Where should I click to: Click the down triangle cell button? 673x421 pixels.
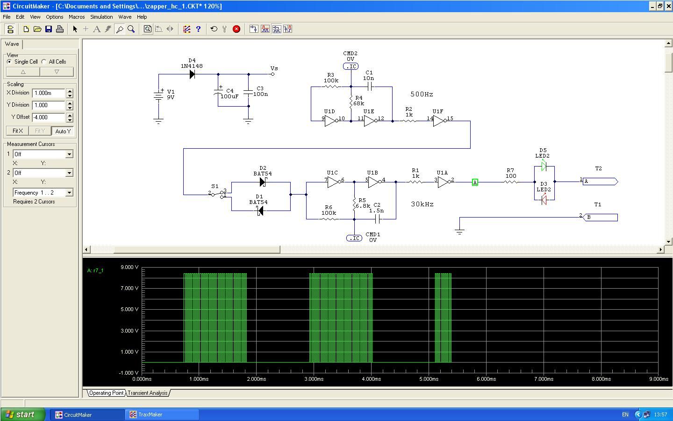click(57, 72)
